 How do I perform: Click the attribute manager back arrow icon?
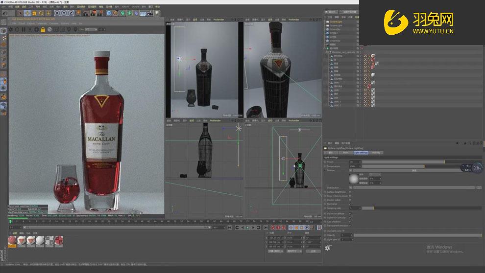pyautogui.click(x=457, y=143)
